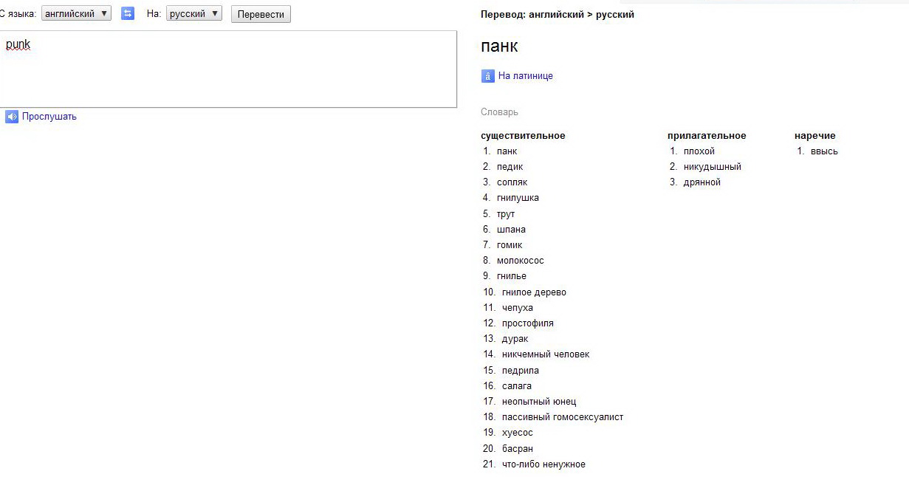The image size is (909, 477).
Task: Pick the noun entry "гнилое дерево"
Action: (534, 292)
